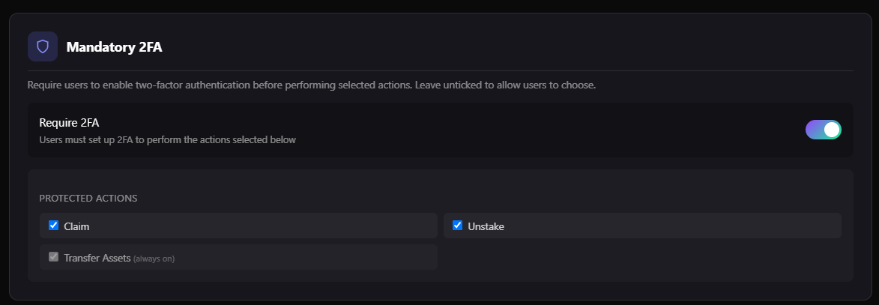Click the white knob of the 2FA toggle
Viewport: 879px width, 305px height.
click(x=831, y=130)
